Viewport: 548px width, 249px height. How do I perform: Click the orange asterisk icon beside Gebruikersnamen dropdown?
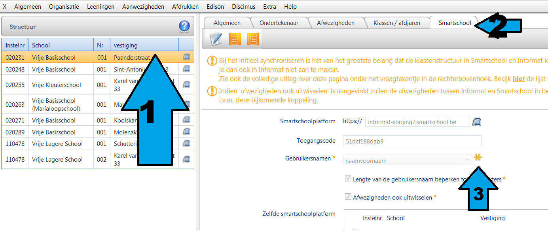[478, 158]
